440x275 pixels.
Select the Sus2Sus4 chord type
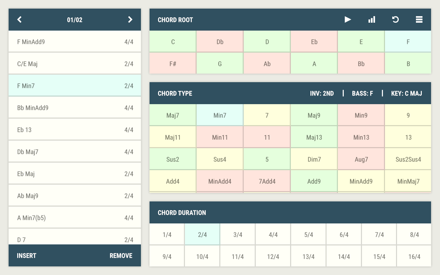[408, 159]
